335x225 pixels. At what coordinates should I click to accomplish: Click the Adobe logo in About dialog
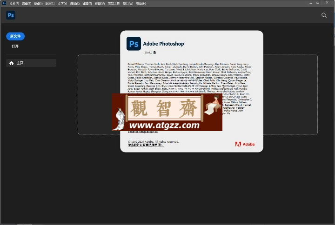(245, 144)
